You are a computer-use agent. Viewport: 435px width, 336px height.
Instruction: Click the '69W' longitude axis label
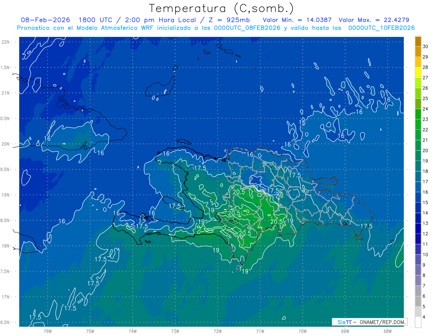pos(345,331)
